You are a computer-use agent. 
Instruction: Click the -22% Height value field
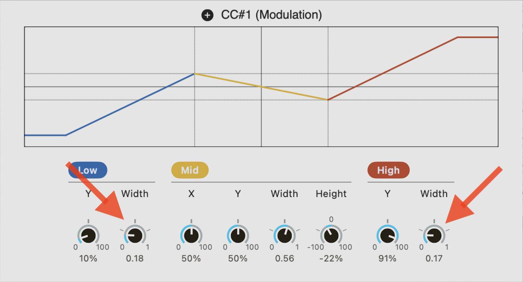331,259
